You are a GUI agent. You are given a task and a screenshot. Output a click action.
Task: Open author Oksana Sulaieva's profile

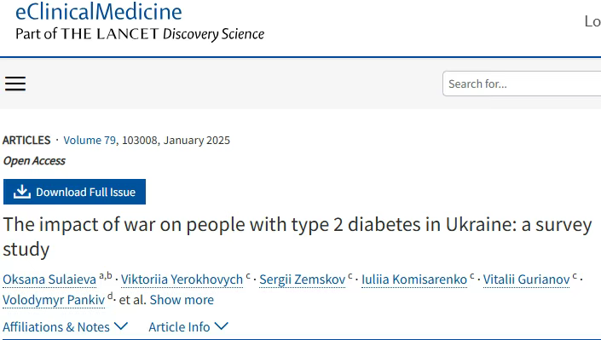[49, 279]
